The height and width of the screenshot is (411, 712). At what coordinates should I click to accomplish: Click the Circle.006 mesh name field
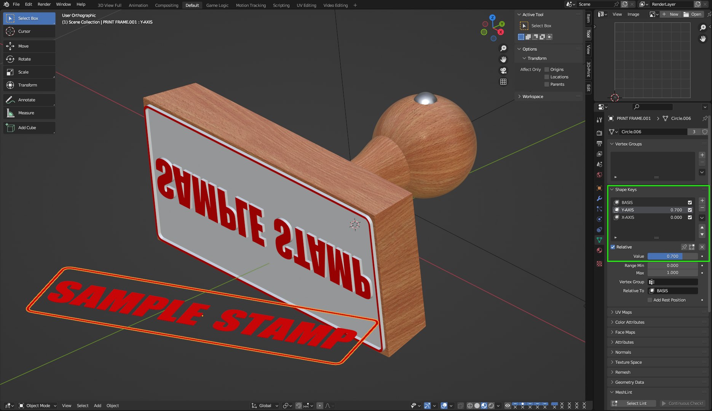click(653, 132)
